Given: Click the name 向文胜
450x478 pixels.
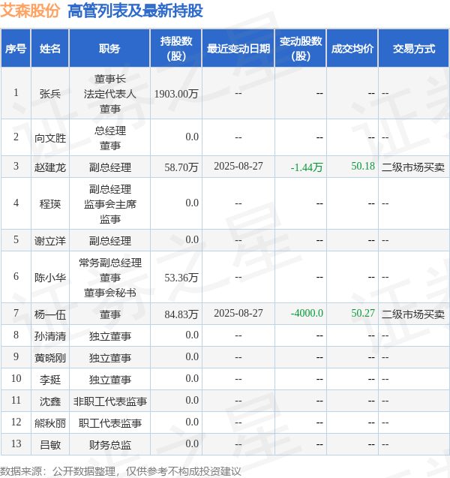Looking at the screenshot, I should [x=50, y=138].
